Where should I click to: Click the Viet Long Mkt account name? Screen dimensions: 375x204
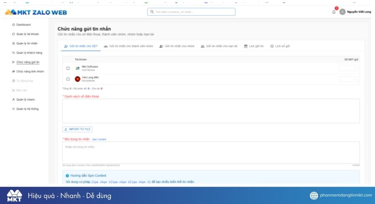click(90, 77)
